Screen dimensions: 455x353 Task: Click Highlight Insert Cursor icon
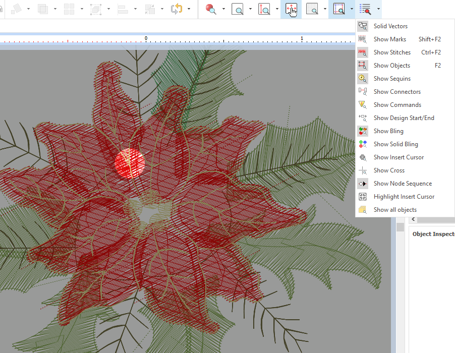pyautogui.click(x=363, y=197)
